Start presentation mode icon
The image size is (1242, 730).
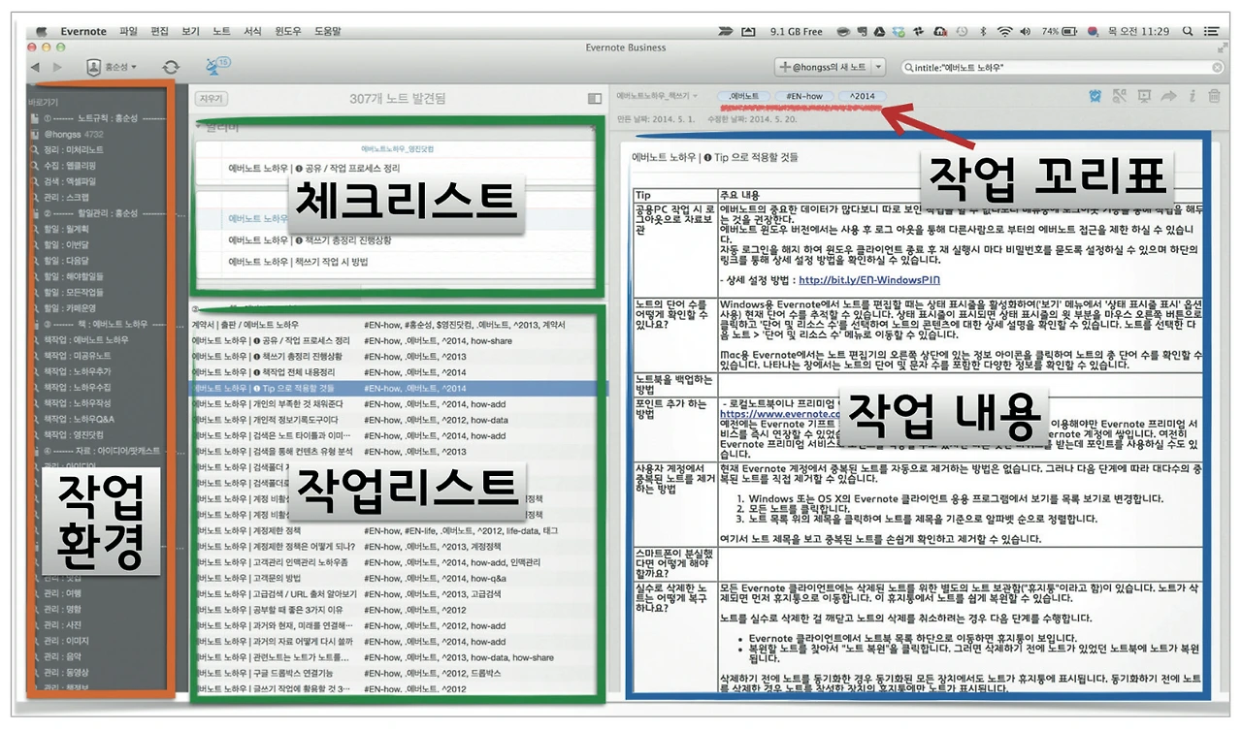coord(1144,96)
